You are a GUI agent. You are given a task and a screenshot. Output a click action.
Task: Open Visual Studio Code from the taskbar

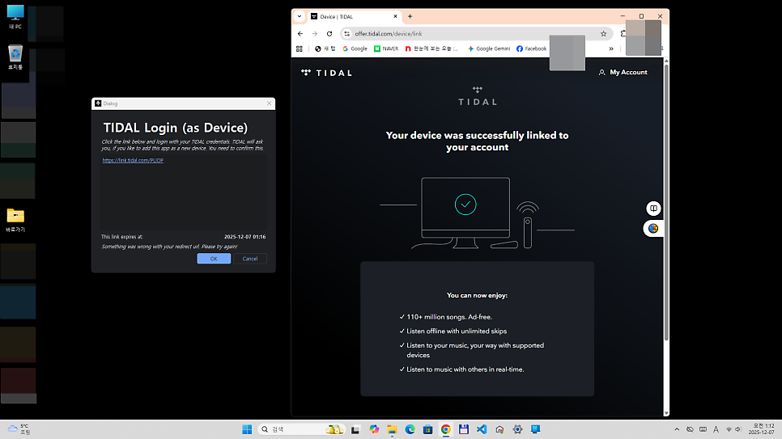482,429
